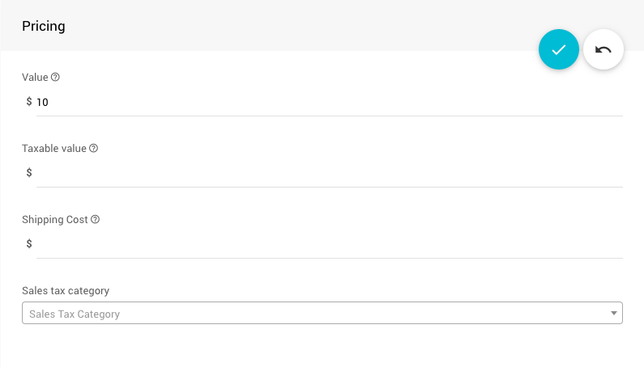Click the dollar sign before Shipping Cost field

29,243
